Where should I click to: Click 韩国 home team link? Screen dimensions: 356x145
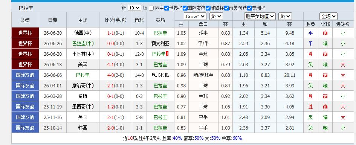pyautogui.click(x=83, y=128)
